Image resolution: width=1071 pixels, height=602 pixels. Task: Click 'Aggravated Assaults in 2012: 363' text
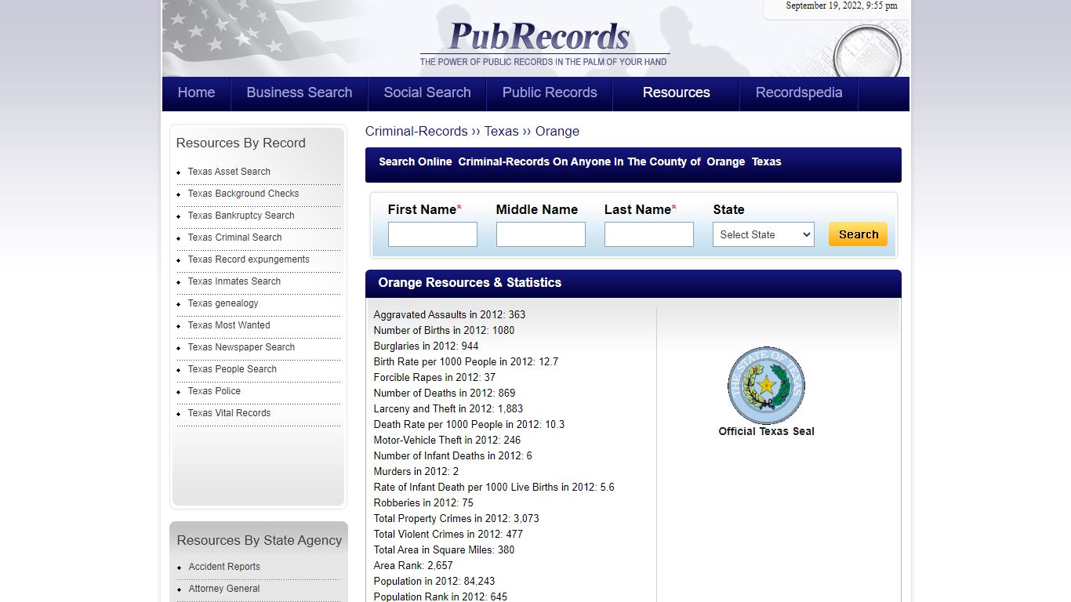[449, 314]
